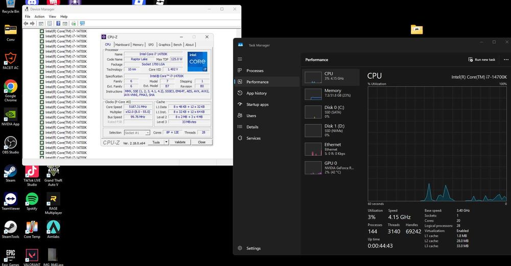Click the blue Help icon in Device Manager toolbar
This screenshot has height=266, width=511.
(58, 24)
